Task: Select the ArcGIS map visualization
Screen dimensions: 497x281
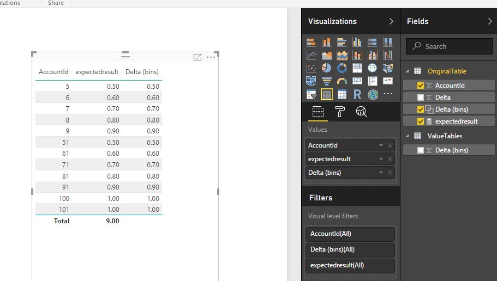Action: click(x=373, y=94)
